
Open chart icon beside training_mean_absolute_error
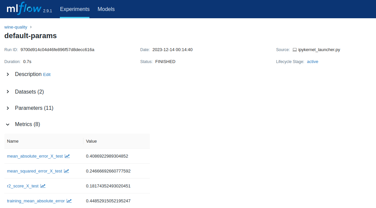tap(69, 201)
